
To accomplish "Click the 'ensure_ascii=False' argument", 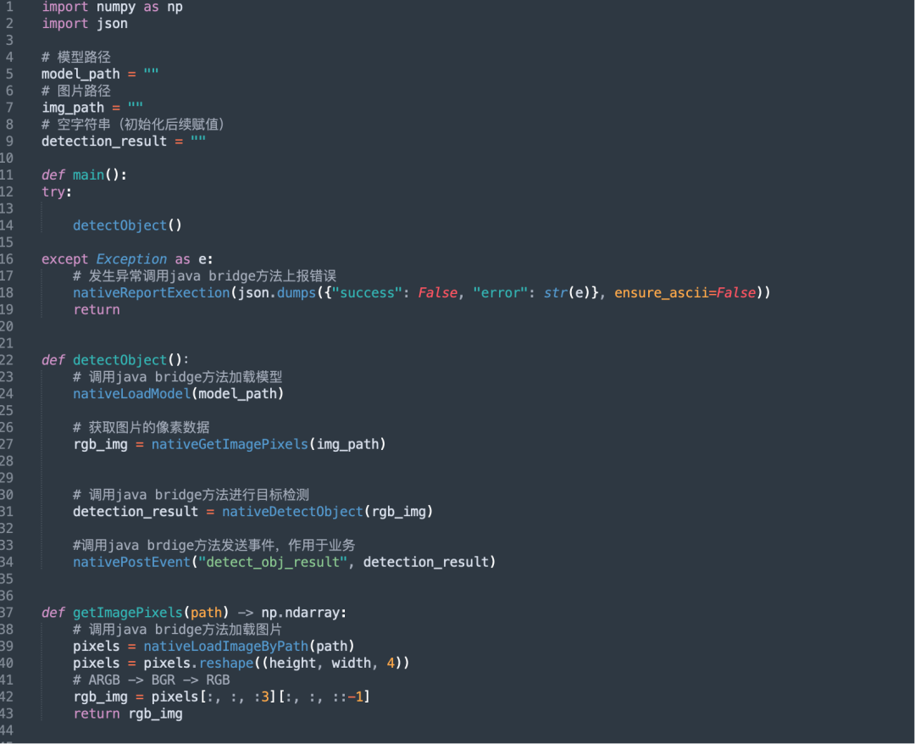I will click(x=685, y=293).
